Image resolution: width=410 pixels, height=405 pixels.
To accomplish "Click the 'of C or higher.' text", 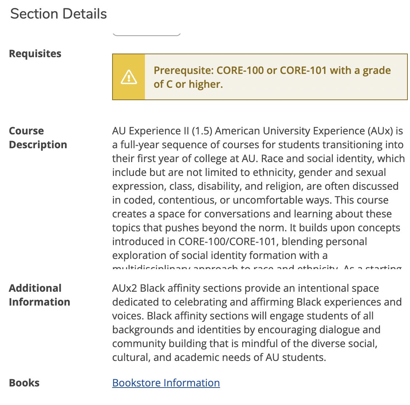I will (x=188, y=84).
